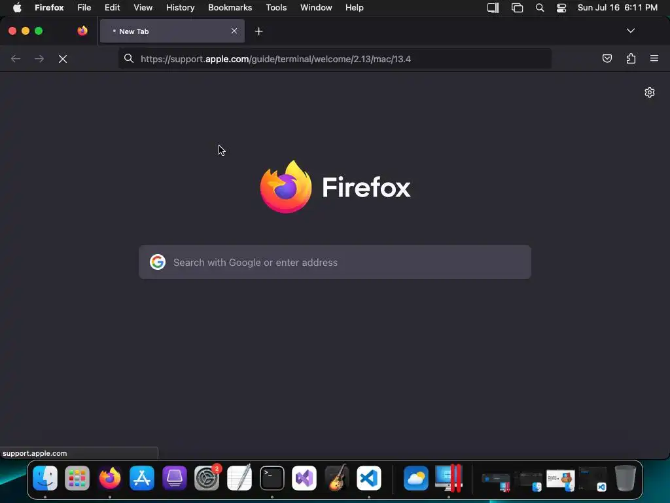Click the search magnifier in address bar
Image resolution: width=670 pixels, height=503 pixels.
tap(129, 58)
